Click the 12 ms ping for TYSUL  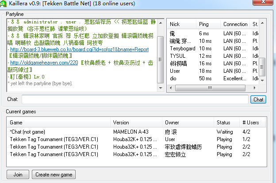tap(205, 56)
